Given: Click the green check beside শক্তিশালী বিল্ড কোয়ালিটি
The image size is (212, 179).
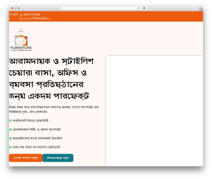Looking at the screenshot, I should (10, 121).
